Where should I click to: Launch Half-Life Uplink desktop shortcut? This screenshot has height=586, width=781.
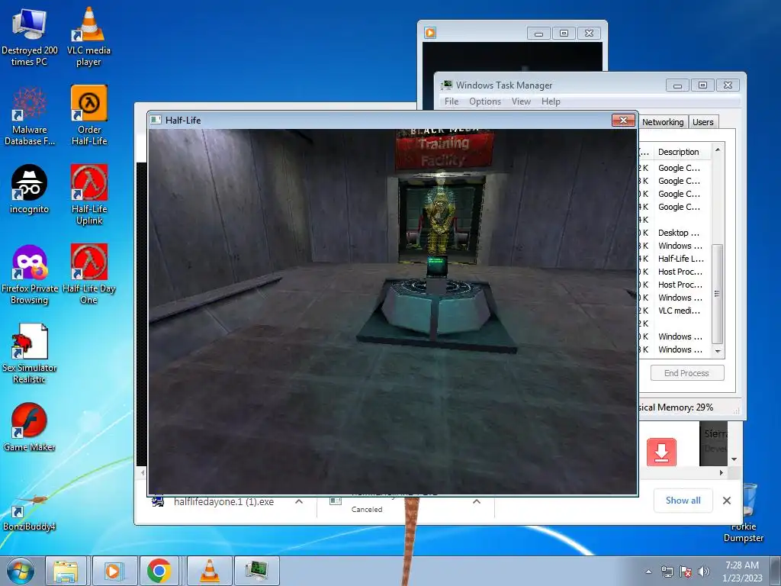click(89, 195)
